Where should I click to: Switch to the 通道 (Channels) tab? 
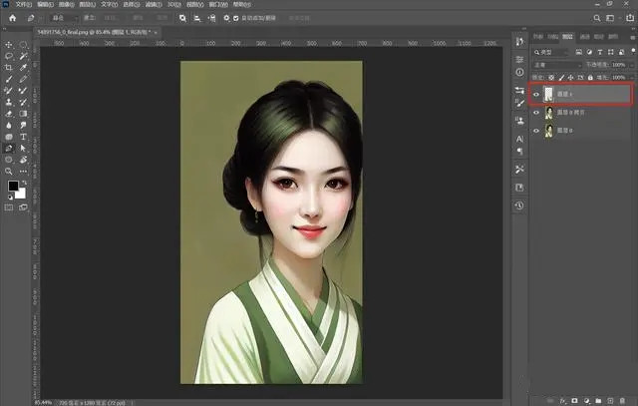585,37
